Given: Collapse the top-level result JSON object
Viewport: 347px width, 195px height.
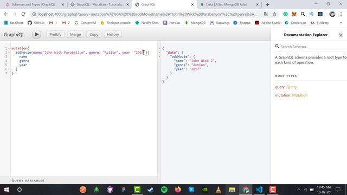Looking at the screenshot, I should coord(159,48).
